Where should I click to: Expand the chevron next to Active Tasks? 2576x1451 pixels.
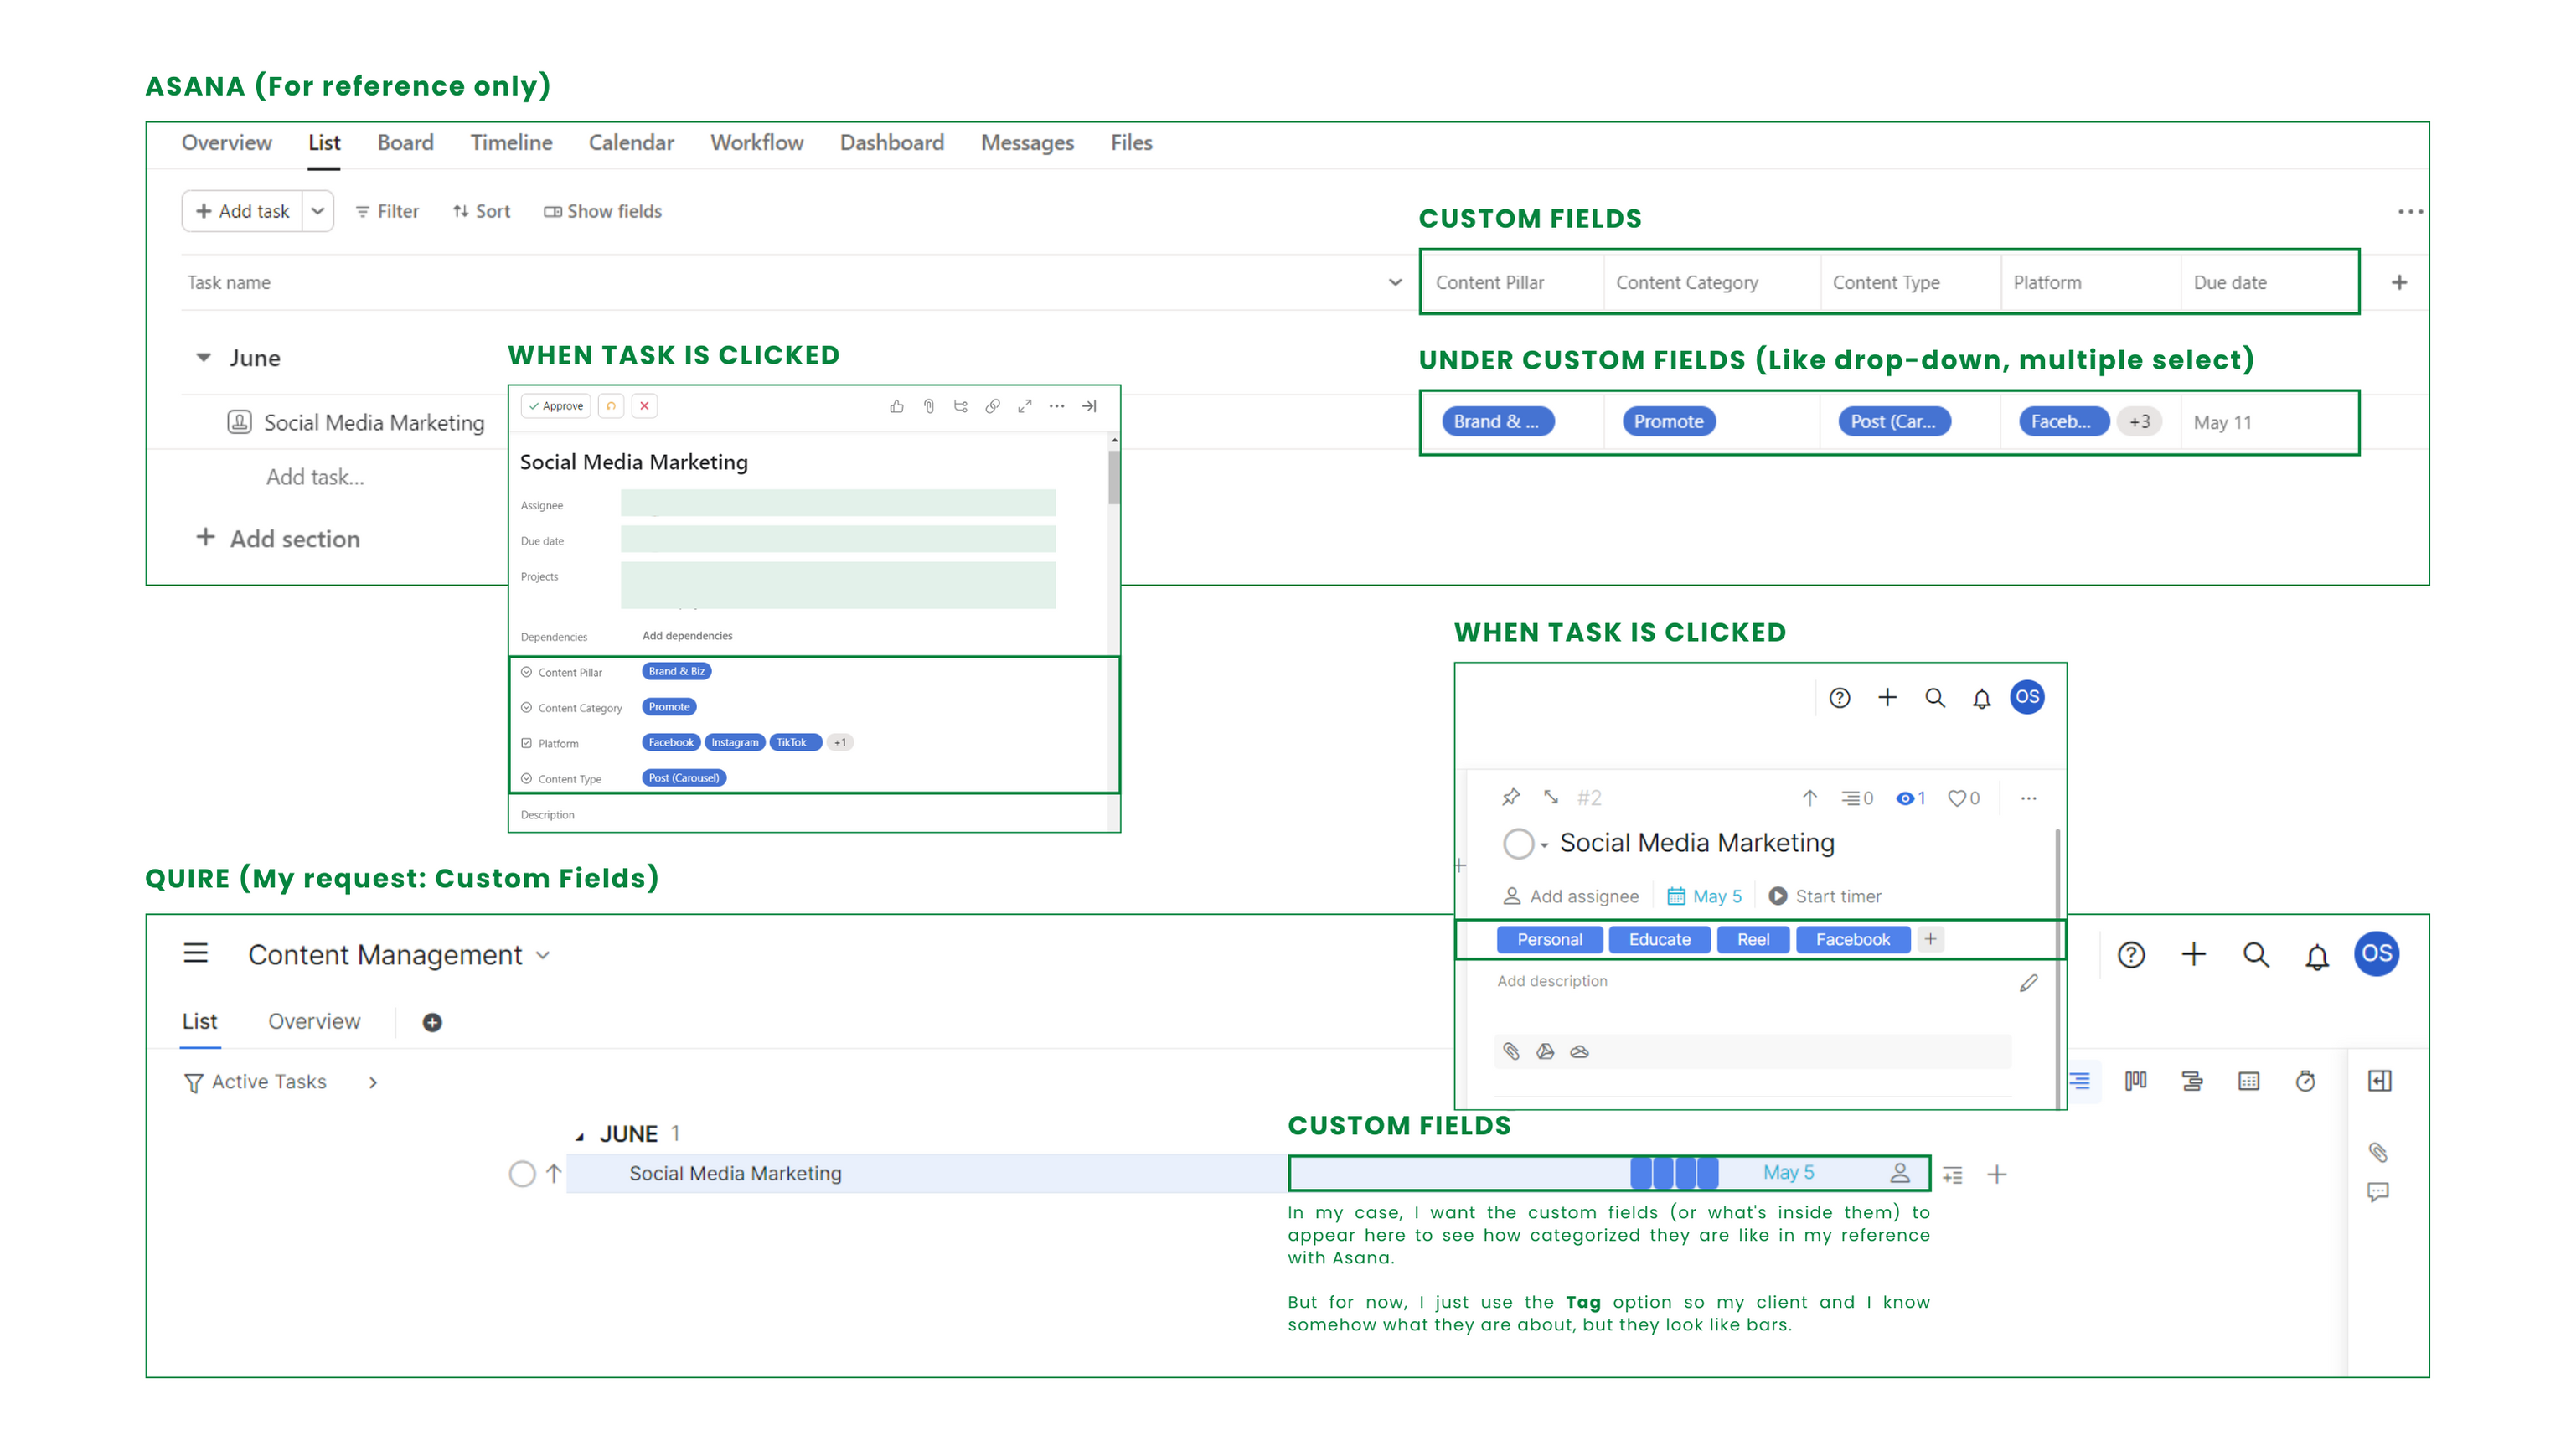pos(373,1082)
